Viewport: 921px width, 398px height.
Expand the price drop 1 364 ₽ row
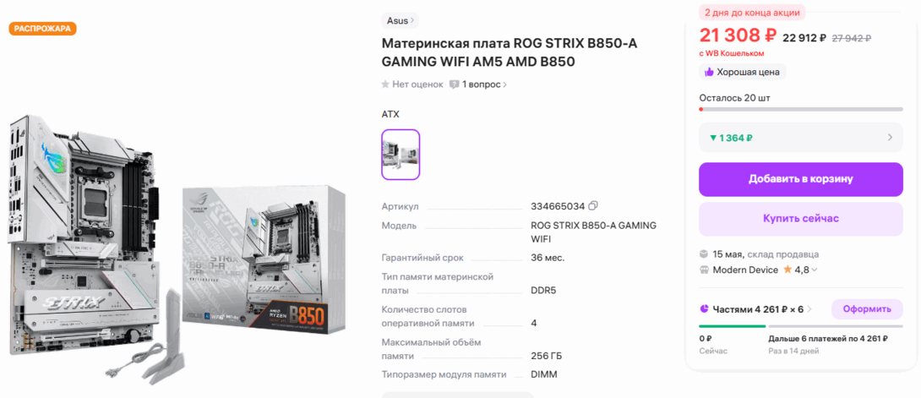point(800,138)
